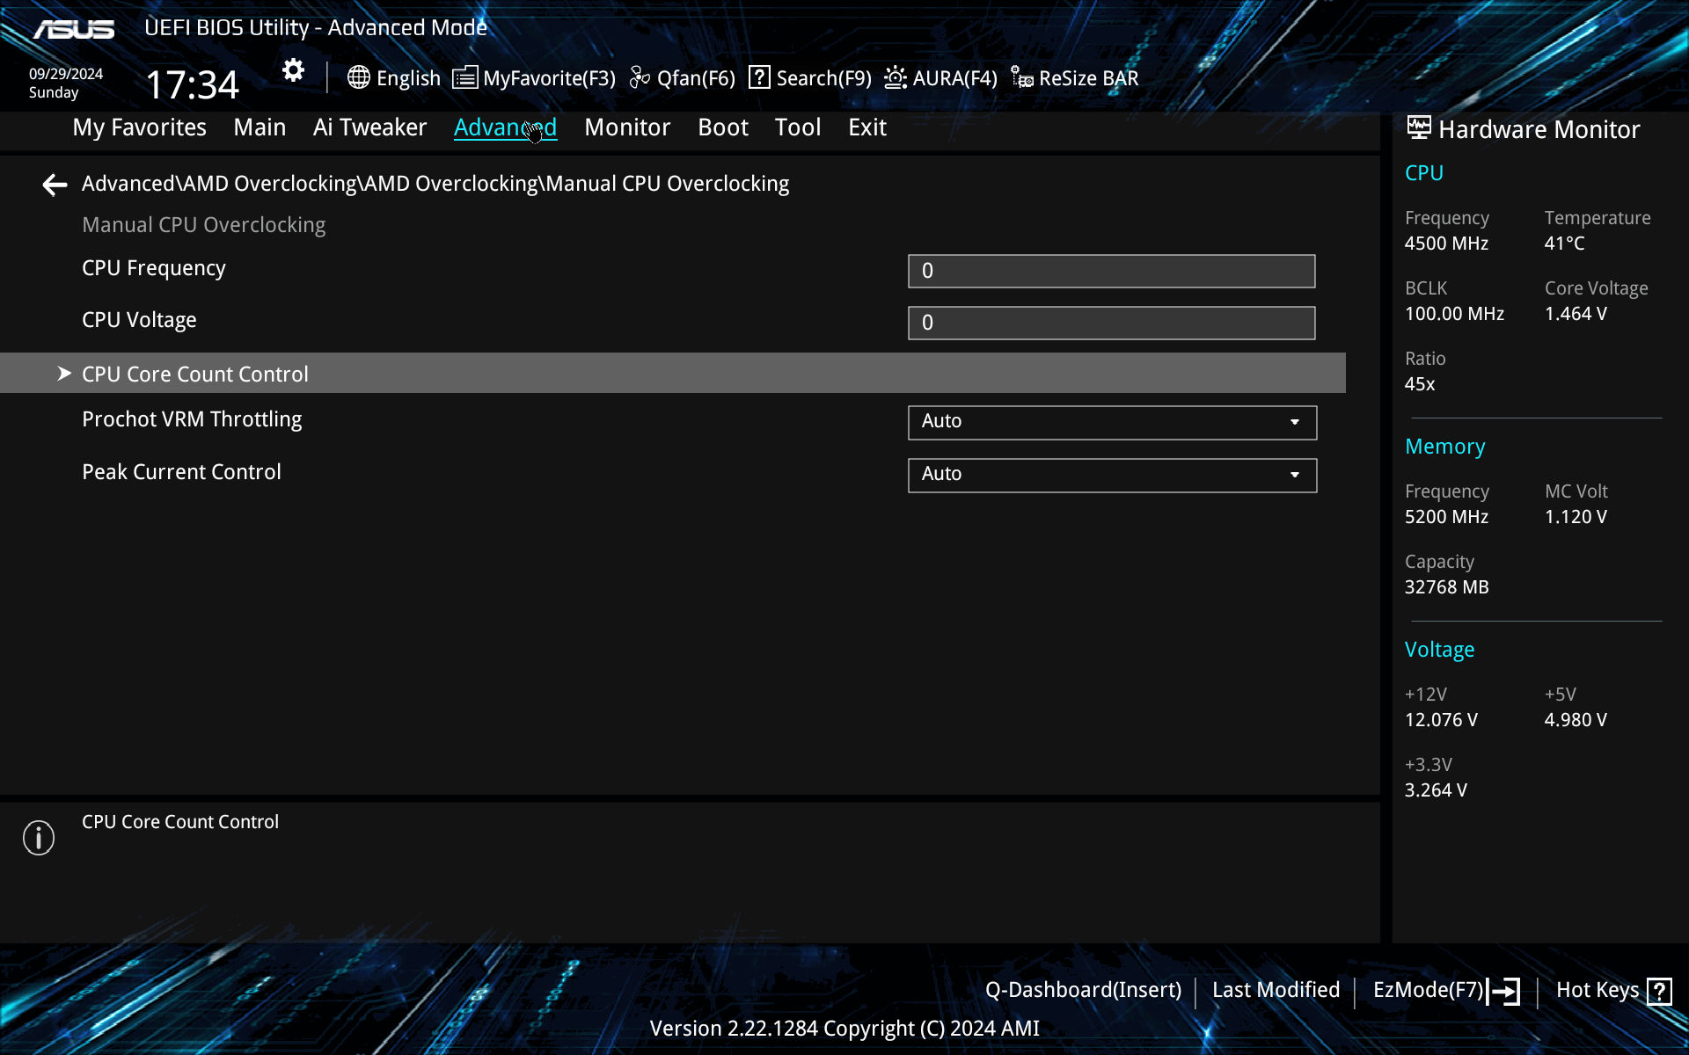The height and width of the screenshot is (1055, 1689).
Task: Click the +5V reading 4.980 V
Action: click(x=1576, y=720)
